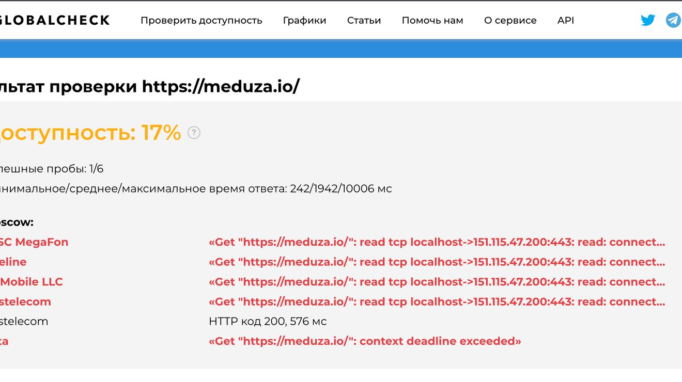Open the Telegram channel icon
The image size is (682, 382).
pyautogui.click(x=673, y=20)
